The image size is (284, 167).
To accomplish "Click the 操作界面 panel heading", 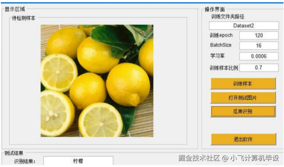I will tap(213, 8).
